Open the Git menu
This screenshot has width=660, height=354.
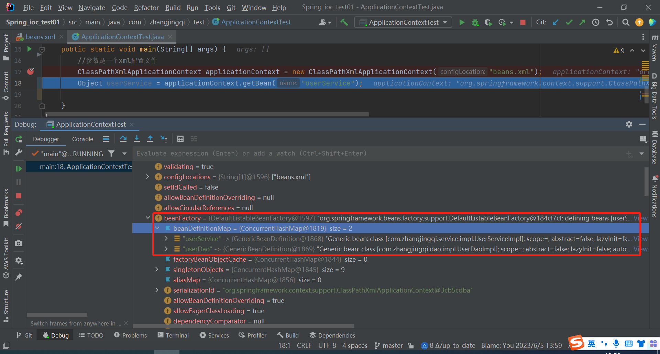[231, 8]
